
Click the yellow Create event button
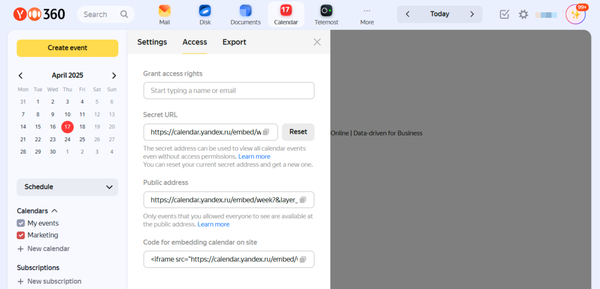[67, 48]
